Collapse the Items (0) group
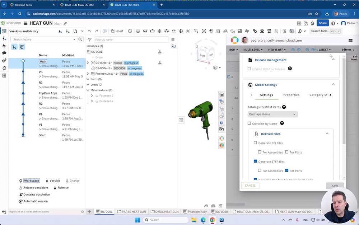359x225 pixels. click(x=88, y=79)
